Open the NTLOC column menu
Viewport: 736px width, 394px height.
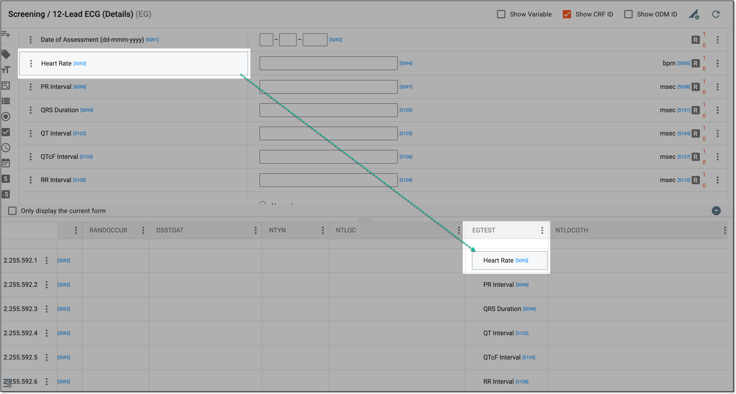click(459, 231)
